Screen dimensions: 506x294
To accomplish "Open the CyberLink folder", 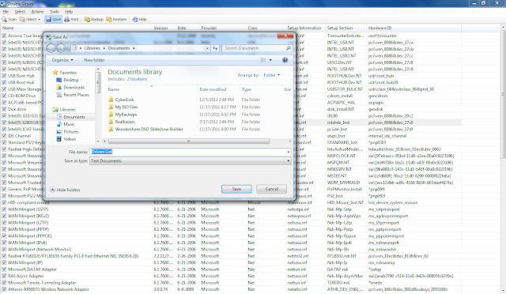I will 125,100.
